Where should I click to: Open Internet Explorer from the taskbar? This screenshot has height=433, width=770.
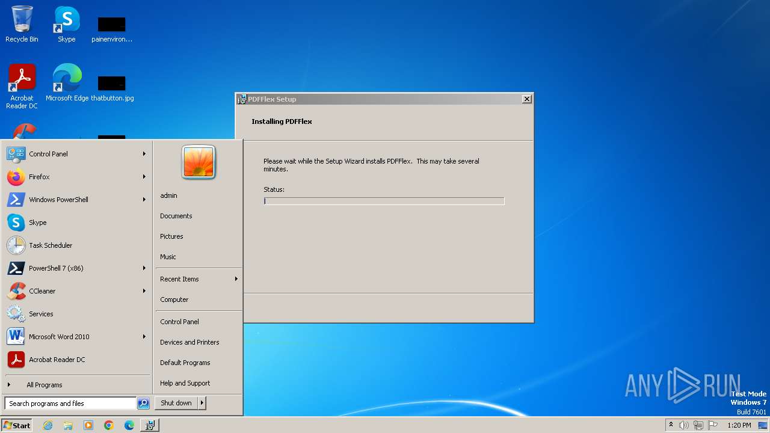[x=48, y=425]
